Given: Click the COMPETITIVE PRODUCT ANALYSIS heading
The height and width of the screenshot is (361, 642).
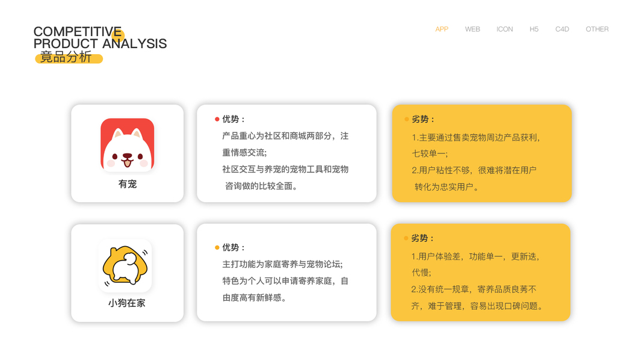Looking at the screenshot, I should (x=100, y=37).
